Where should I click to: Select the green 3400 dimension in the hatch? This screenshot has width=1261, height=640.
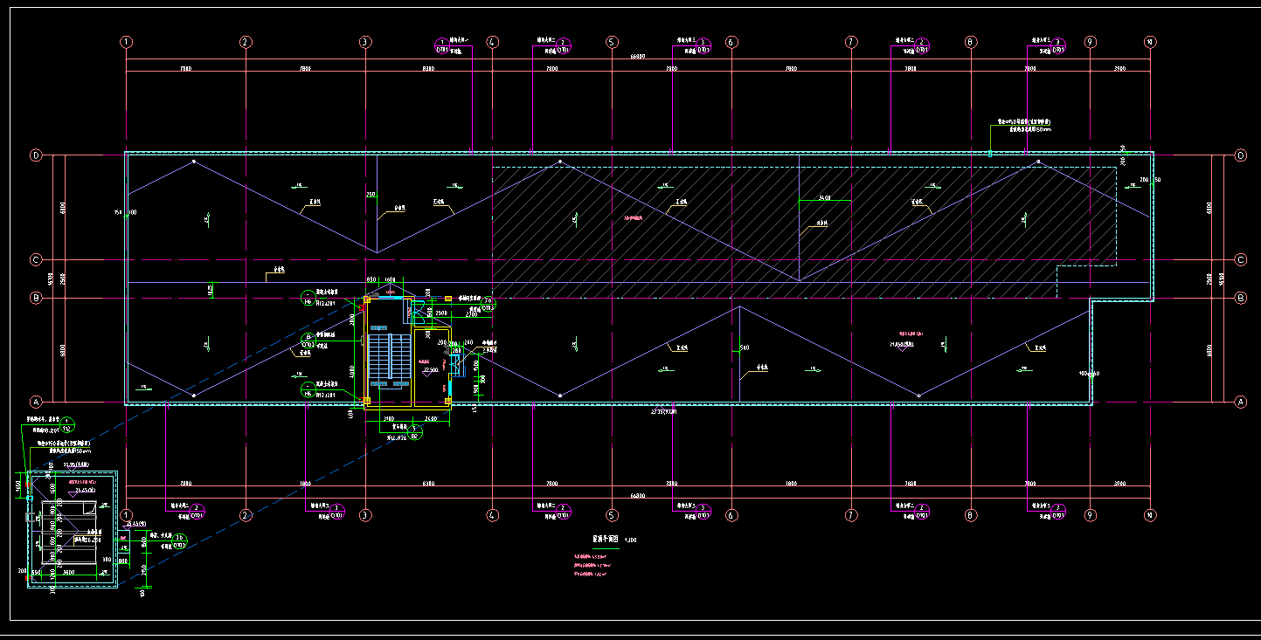pos(824,199)
